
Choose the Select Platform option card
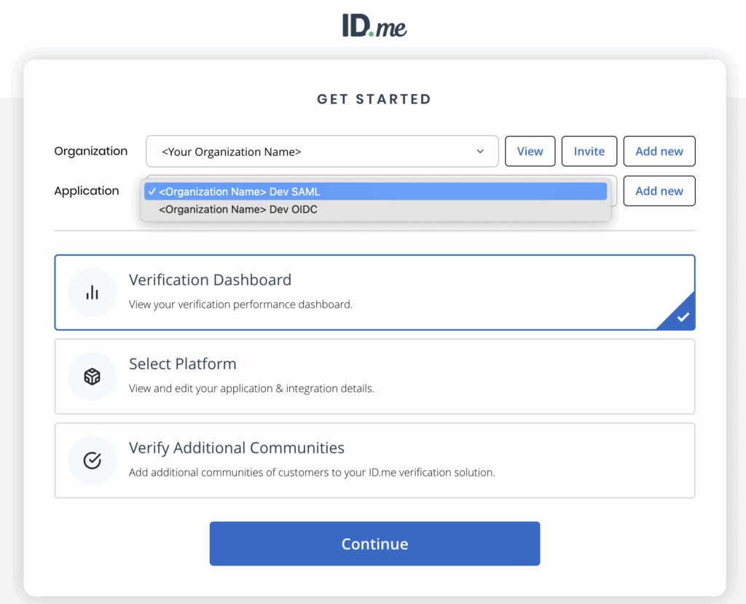click(x=374, y=376)
